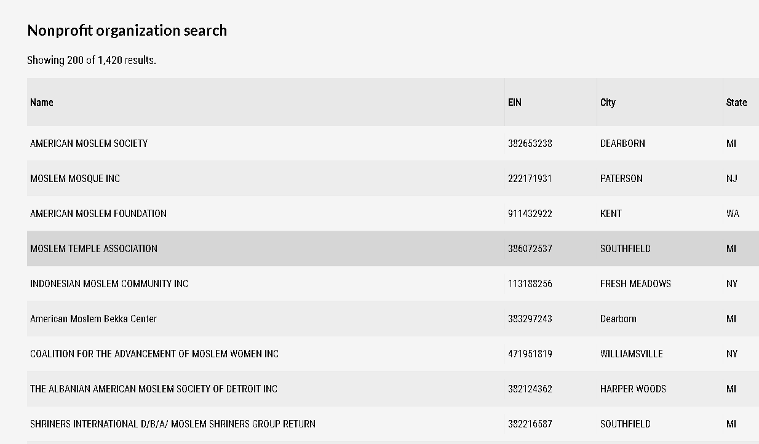The image size is (759, 444).
Task: Click EIN 222171931
Action: pos(530,178)
